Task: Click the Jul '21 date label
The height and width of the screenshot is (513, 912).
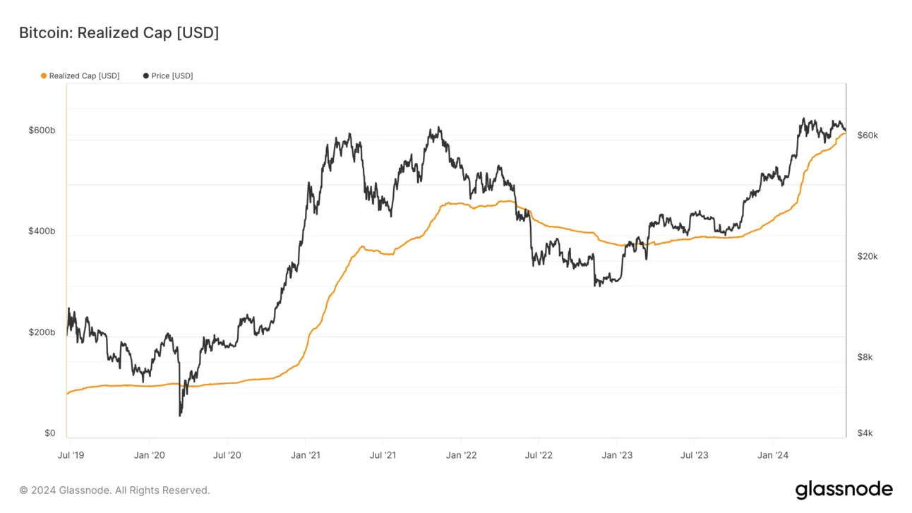Action: pos(382,455)
